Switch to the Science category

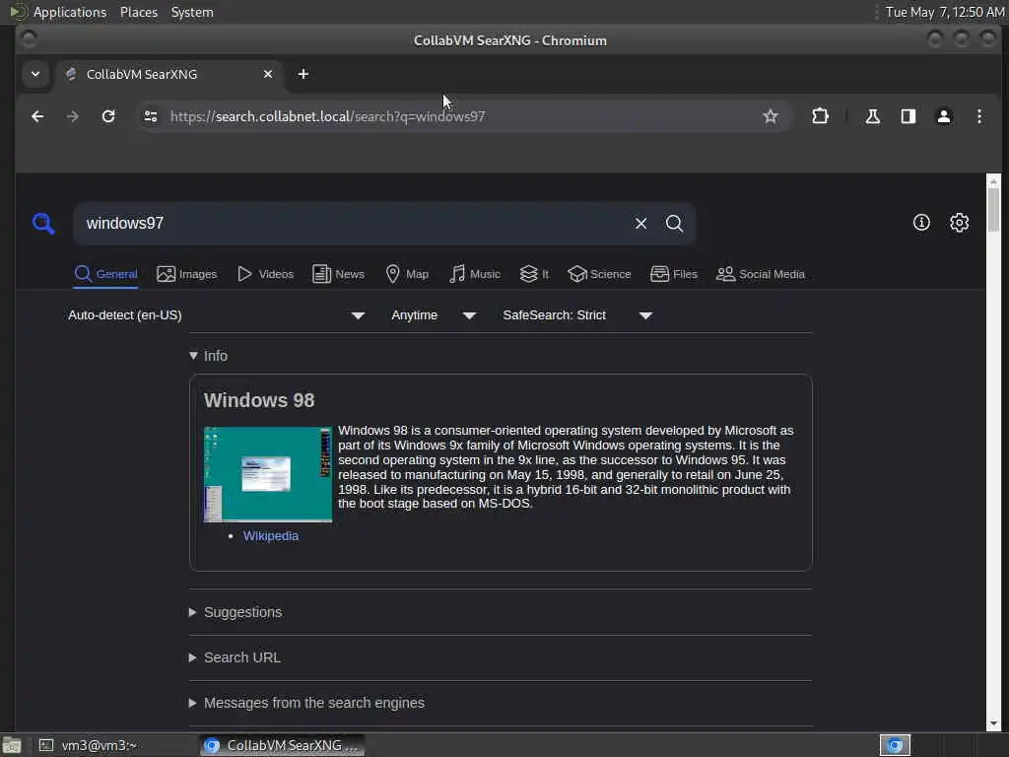599,274
